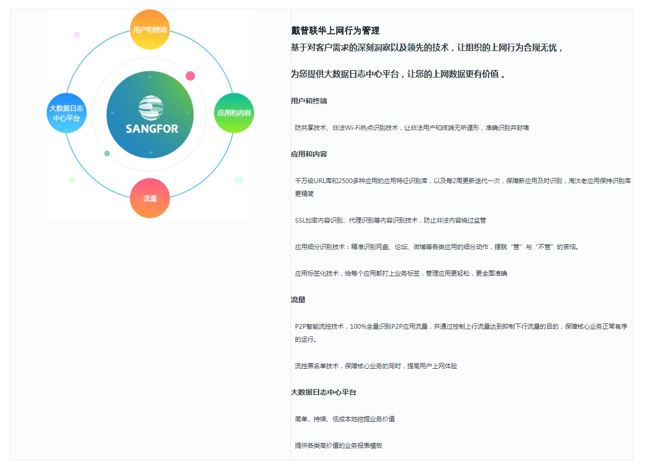Click the line starting 应用标签化技术
The height and width of the screenshot is (466, 645).
[x=401, y=273]
